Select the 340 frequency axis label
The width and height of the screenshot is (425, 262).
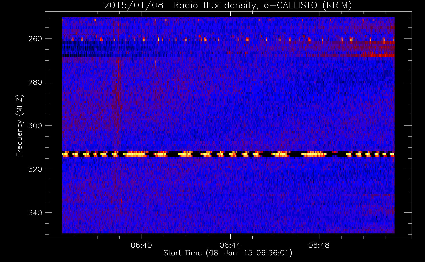click(35, 213)
